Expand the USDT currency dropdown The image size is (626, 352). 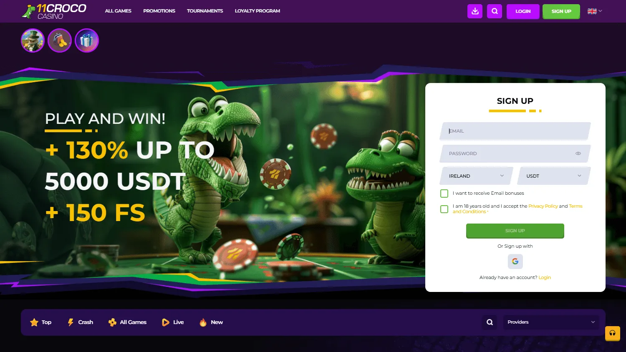(553, 176)
